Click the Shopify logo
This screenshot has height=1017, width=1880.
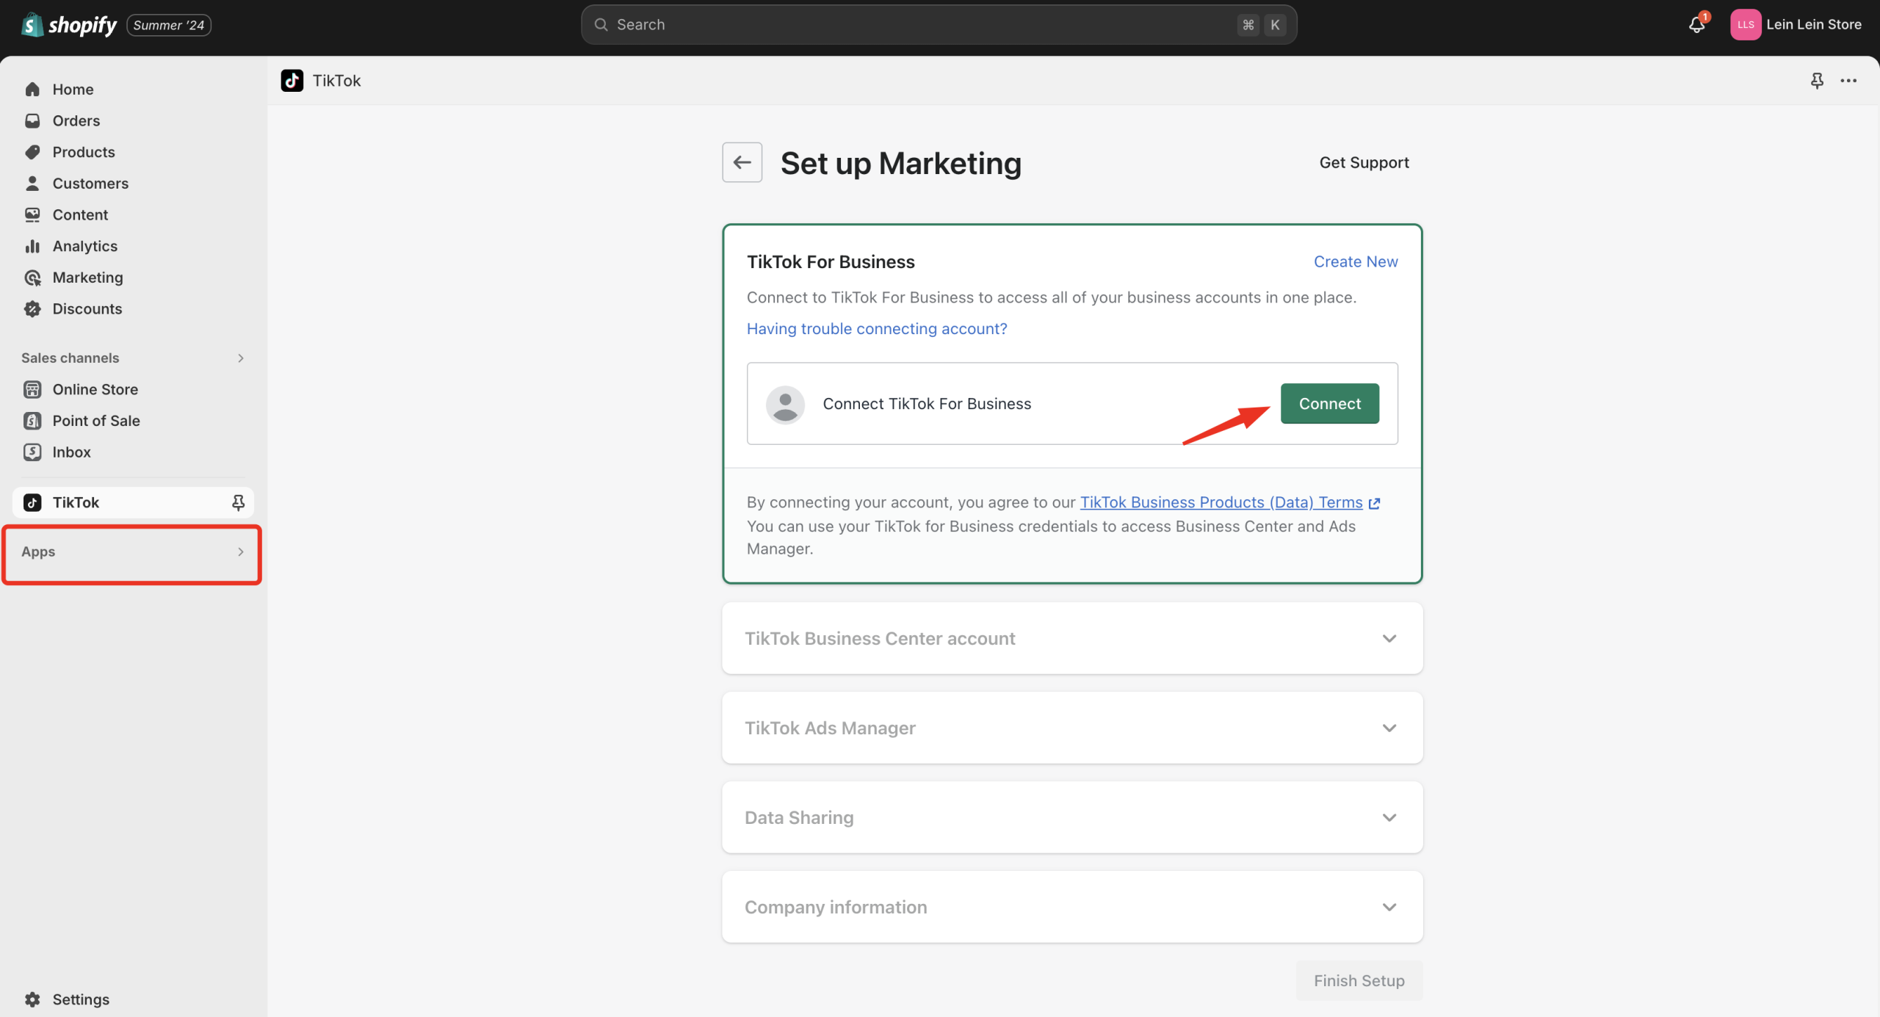click(69, 25)
